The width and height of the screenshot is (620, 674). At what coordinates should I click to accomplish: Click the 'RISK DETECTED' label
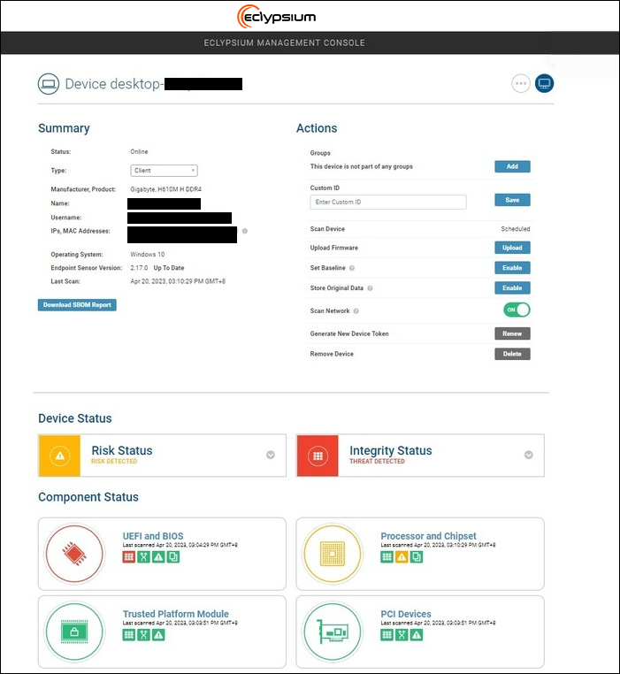tap(114, 462)
